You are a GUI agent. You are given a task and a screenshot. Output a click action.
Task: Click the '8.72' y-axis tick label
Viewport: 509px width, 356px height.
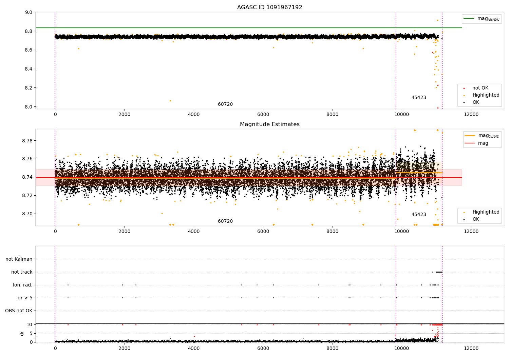[27, 196]
